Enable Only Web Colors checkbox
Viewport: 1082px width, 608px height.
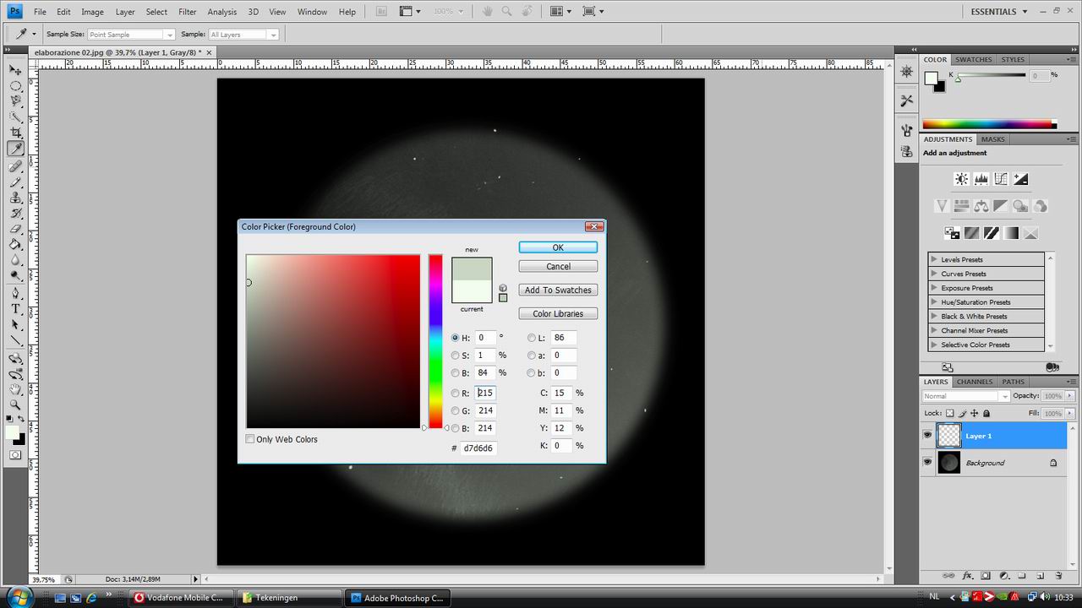[250, 439]
